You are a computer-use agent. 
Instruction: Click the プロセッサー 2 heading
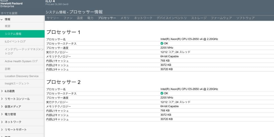pos(63,82)
